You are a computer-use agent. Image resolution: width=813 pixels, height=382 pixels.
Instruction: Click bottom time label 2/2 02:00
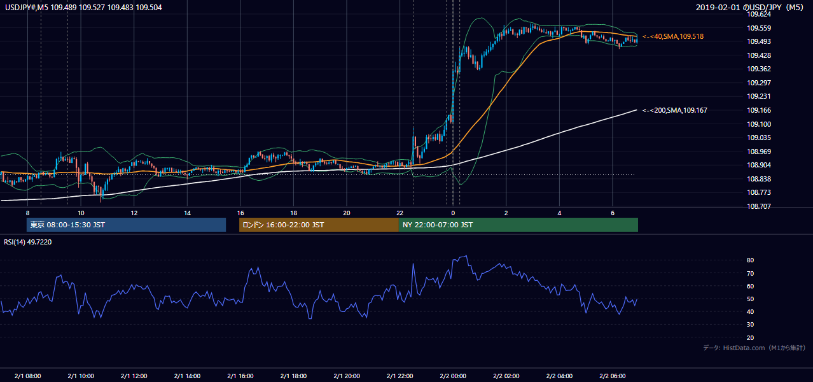coord(506,376)
